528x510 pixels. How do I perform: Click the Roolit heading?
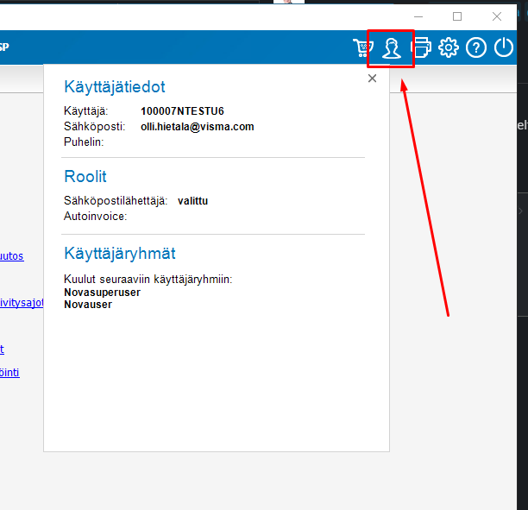(85, 177)
